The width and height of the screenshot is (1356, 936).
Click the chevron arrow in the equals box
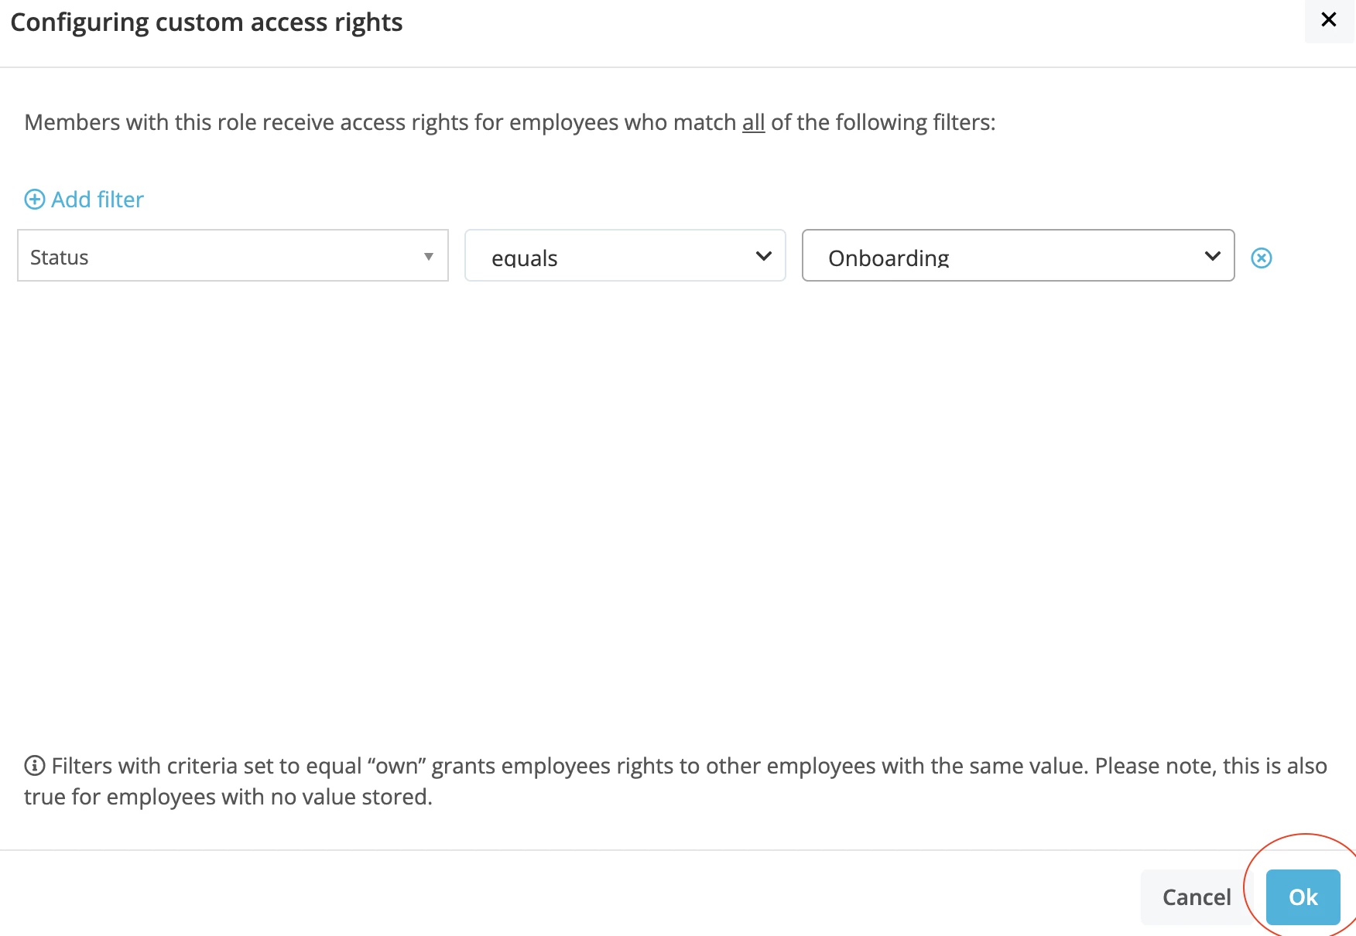[x=764, y=256]
